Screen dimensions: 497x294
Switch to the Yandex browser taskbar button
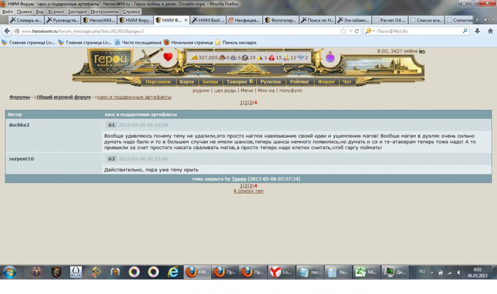click(282, 272)
